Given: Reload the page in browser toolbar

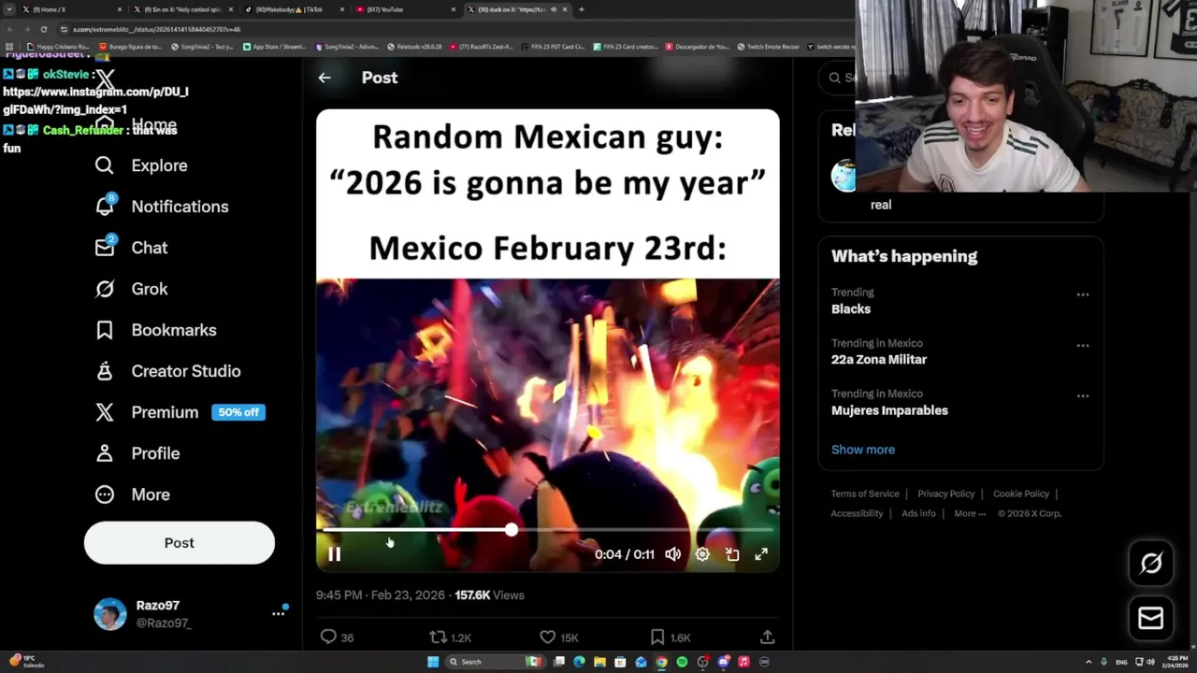Looking at the screenshot, I should (43, 29).
